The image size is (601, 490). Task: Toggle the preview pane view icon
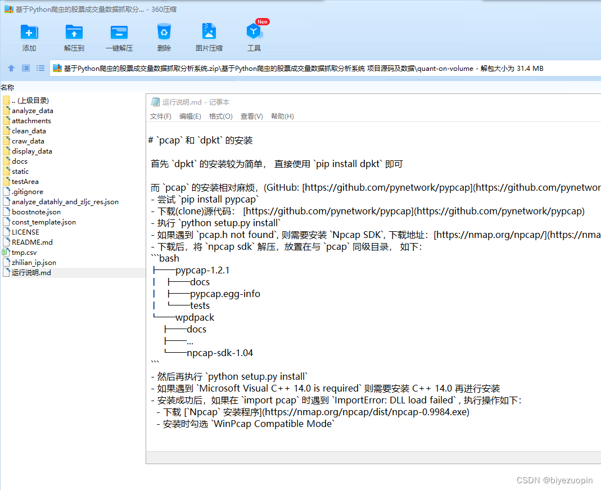[25, 68]
